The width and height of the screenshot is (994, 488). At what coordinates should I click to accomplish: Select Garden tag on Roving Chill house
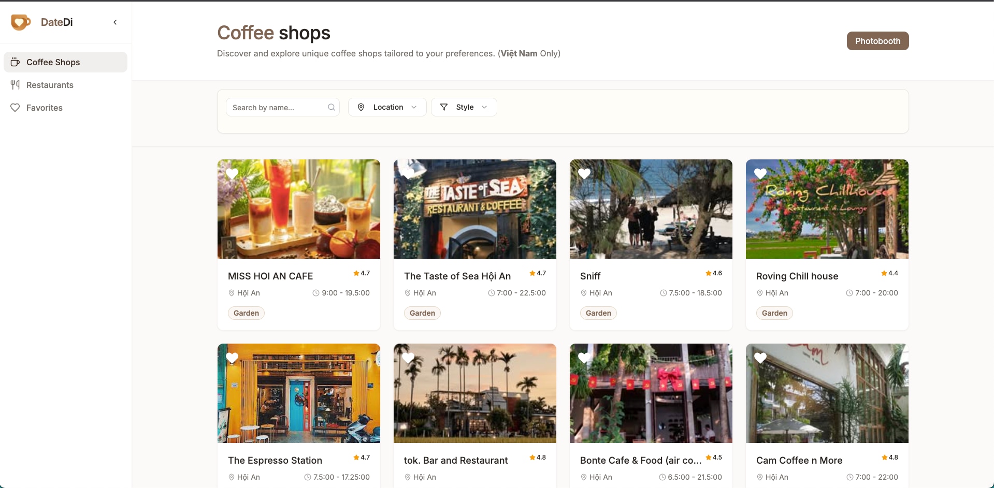774,313
